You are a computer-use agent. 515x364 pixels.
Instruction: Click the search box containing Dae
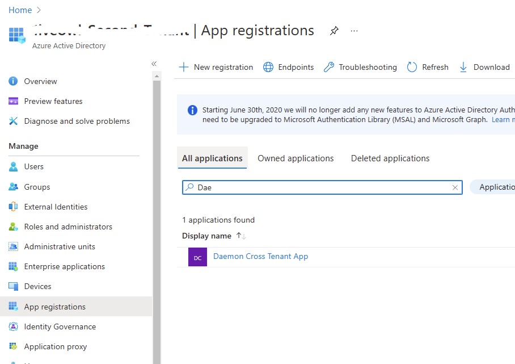click(322, 187)
